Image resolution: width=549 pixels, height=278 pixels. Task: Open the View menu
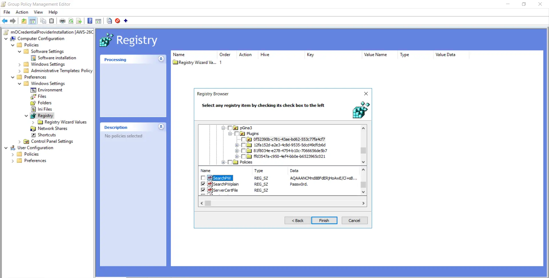pyautogui.click(x=38, y=12)
